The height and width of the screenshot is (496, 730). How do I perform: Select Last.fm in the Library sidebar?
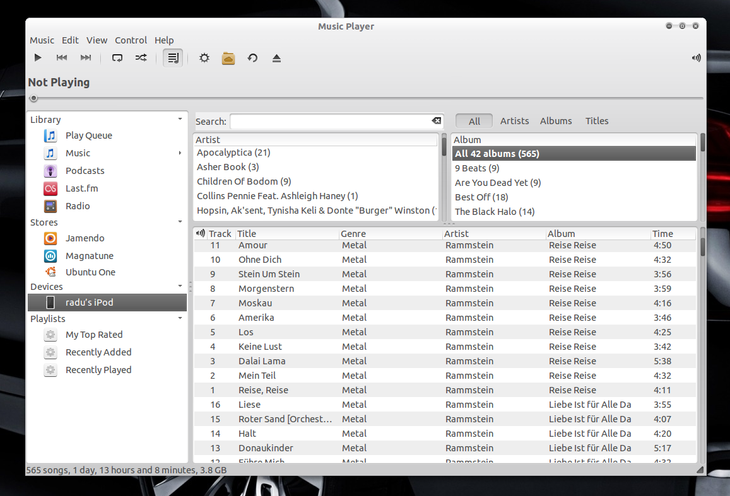click(x=81, y=188)
